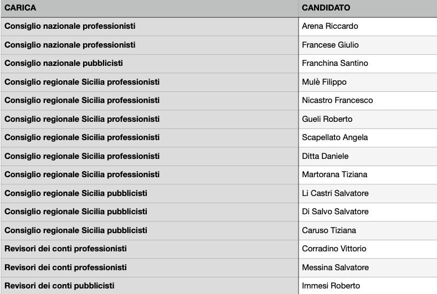Click the CARICA column header

pyautogui.click(x=20, y=8)
